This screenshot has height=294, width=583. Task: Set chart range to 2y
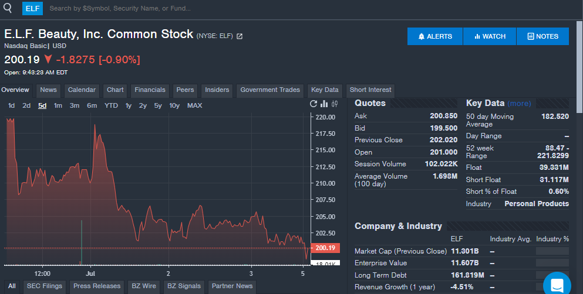[x=143, y=105]
